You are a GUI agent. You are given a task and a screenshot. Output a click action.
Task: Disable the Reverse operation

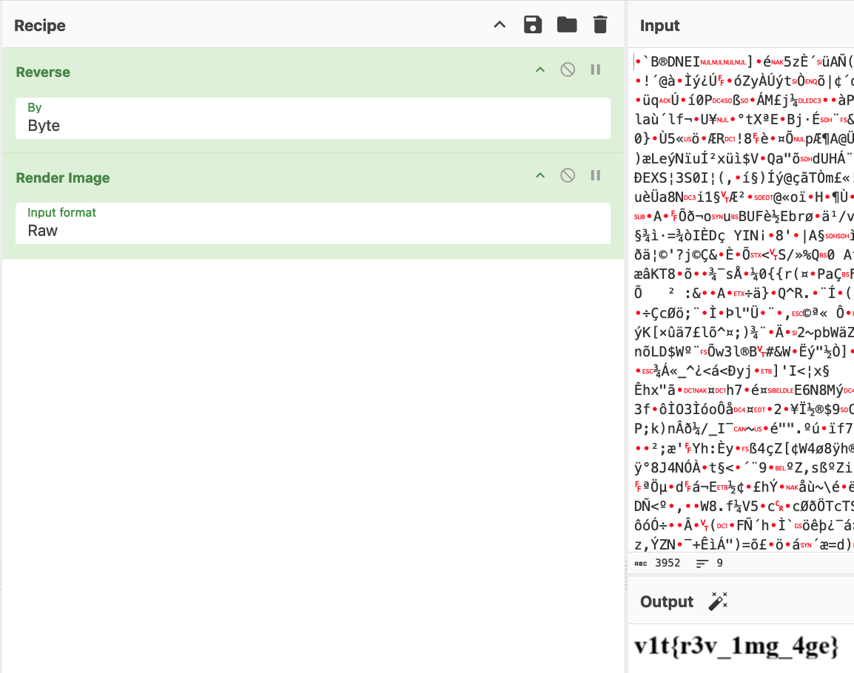click(x=568, y=70)
